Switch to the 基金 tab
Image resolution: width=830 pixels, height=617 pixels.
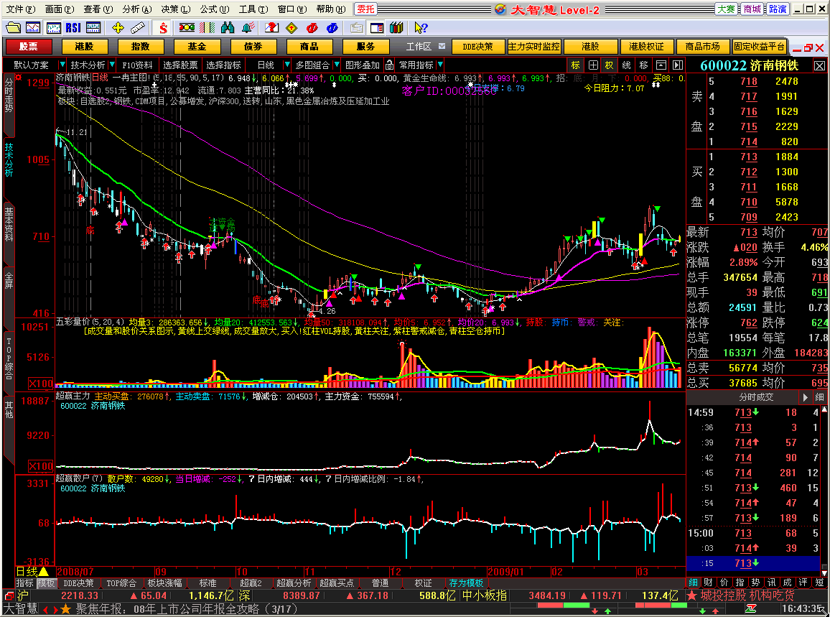[x=197, y=47]
